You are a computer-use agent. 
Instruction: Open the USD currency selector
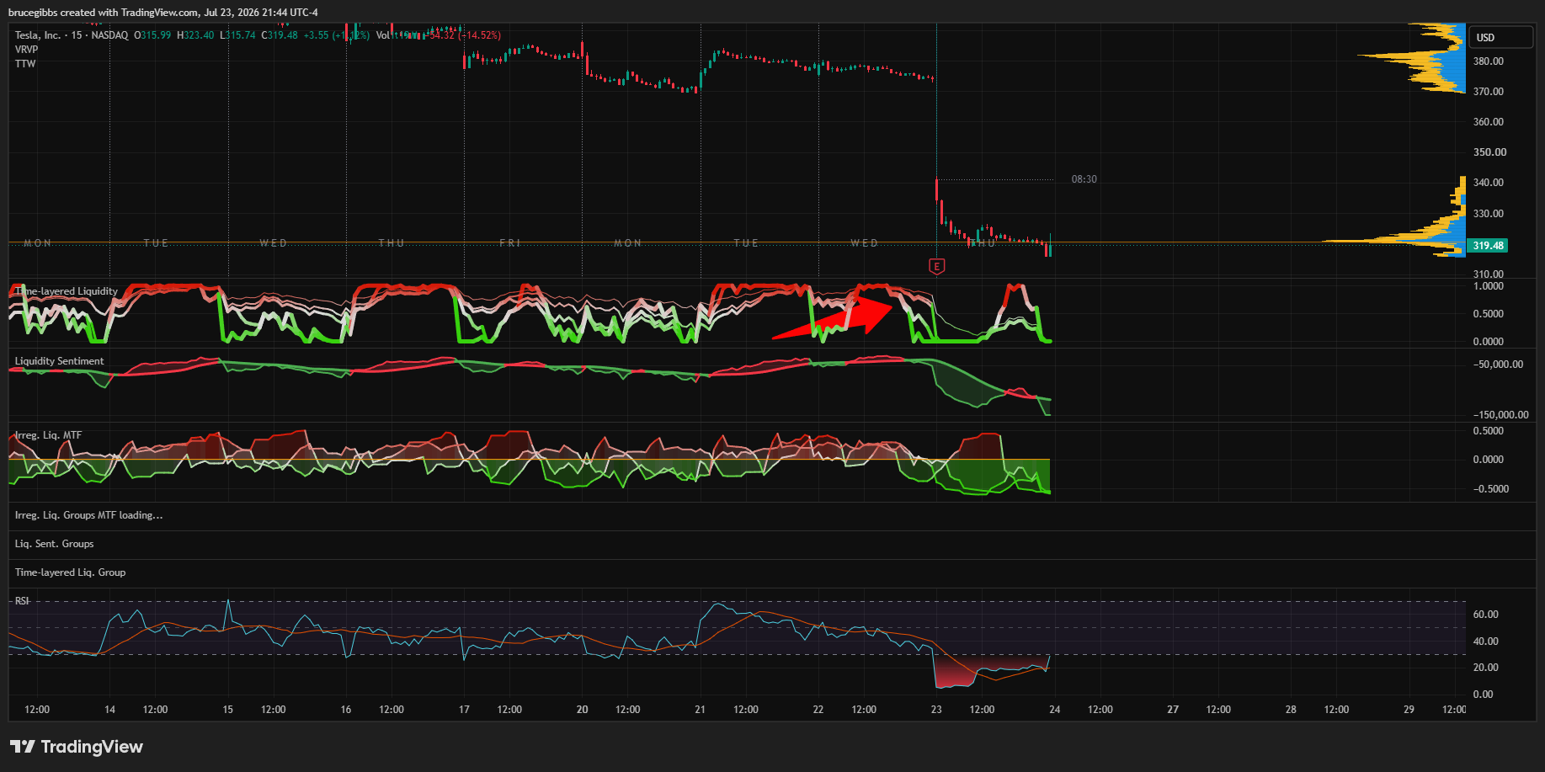coord(1502,37)
